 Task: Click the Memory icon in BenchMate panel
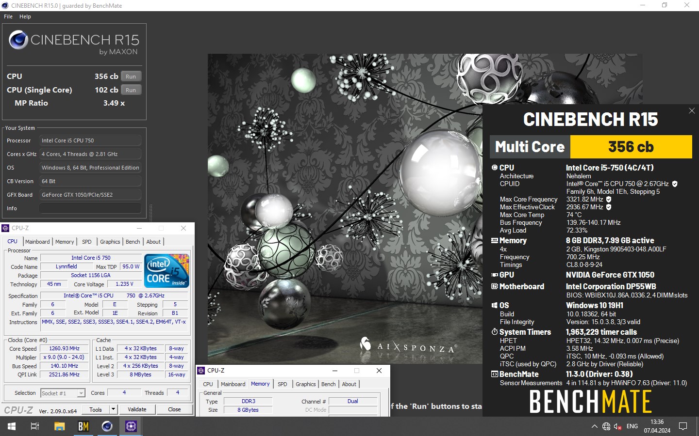(x=495, y=240)
